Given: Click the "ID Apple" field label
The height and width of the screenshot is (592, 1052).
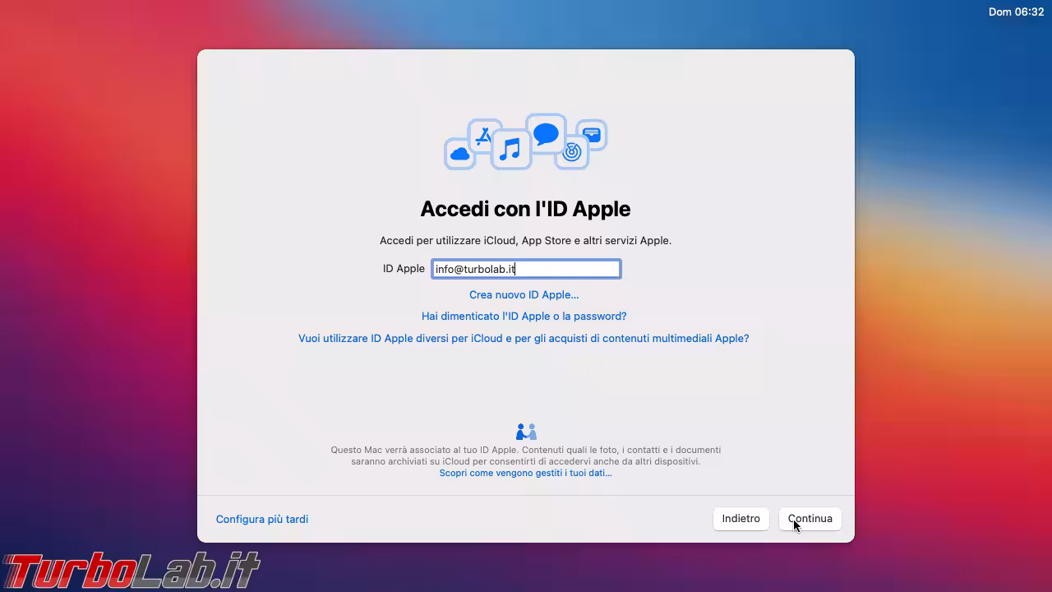Looking at the screenshot, I should [x=404, y=269].
